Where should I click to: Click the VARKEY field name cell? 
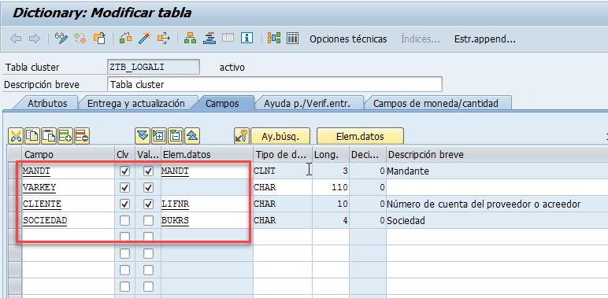68,187
